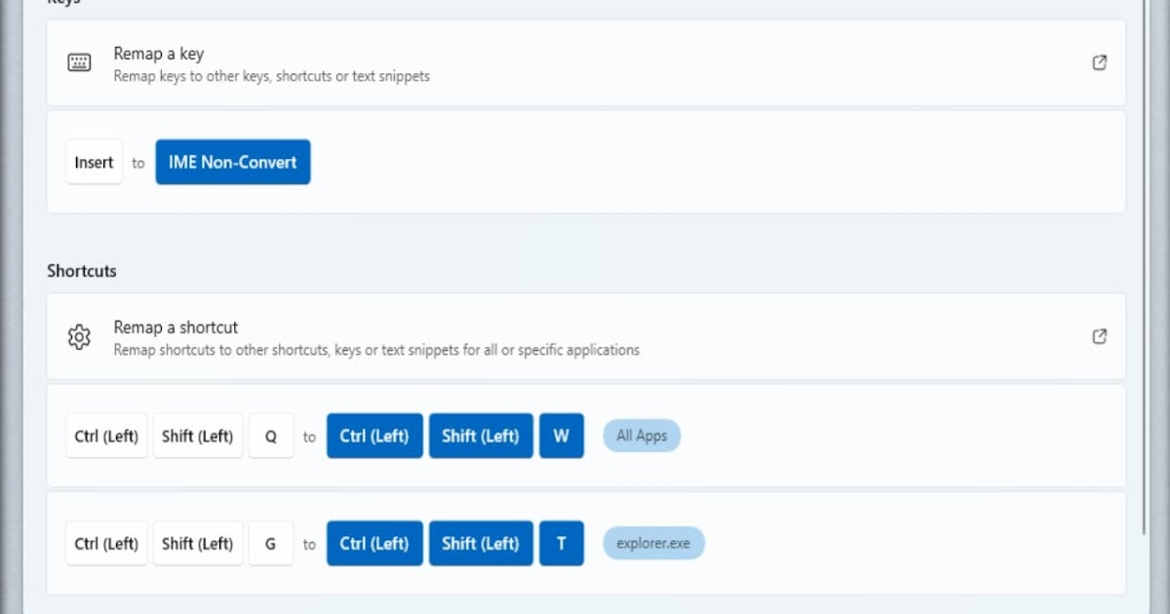This screenshot has height=614, width=1170.
Task: Click blue Shift (Left) key in T mapping
Action: point(481,544)
